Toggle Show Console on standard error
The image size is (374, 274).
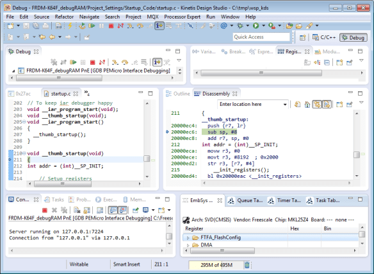[x=123, y=210]
